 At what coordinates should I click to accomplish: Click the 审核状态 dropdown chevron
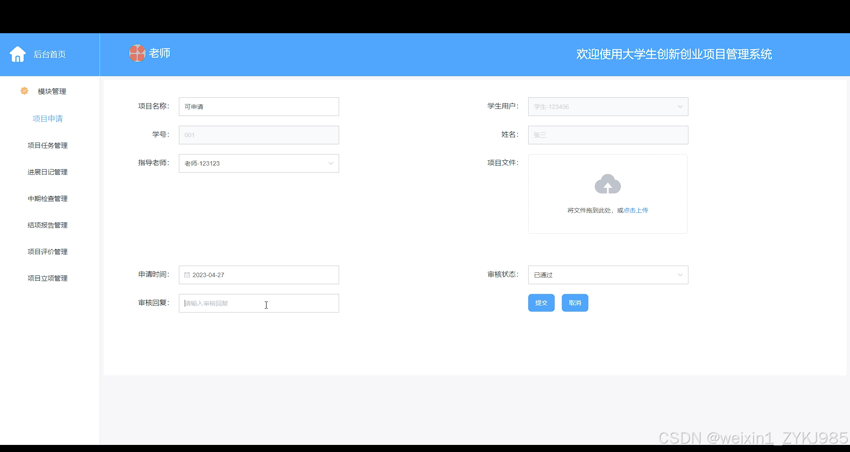click(680, 275)
